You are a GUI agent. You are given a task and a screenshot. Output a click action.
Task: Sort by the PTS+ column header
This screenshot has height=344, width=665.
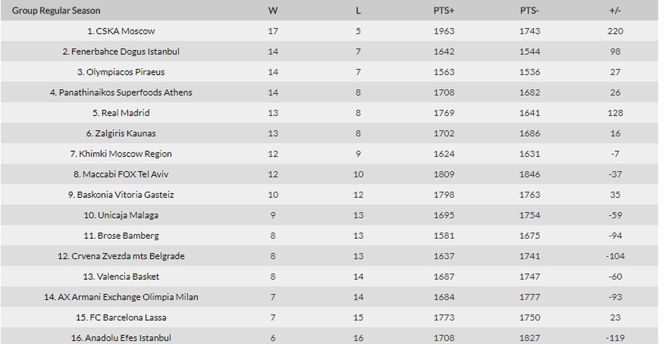pyautogui.click(x=444, y=10)
